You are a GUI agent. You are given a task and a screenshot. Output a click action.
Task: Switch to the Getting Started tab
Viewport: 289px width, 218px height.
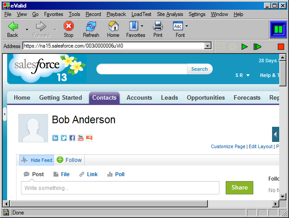click(61, 97)
